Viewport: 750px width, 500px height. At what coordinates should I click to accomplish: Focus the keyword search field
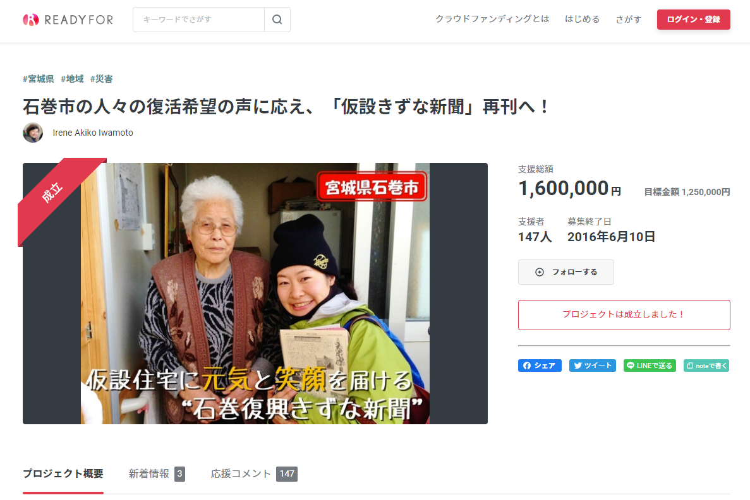click(198, 20)
